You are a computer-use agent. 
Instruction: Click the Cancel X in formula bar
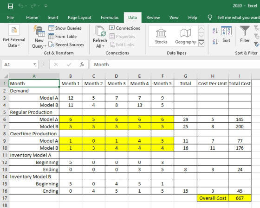click(56, 64)
